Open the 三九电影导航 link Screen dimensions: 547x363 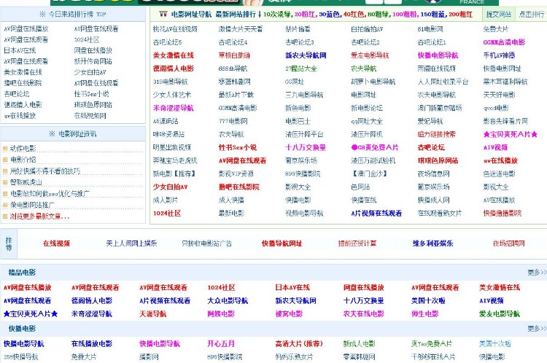click(x=304, y=95)
